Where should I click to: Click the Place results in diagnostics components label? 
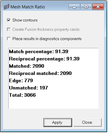pyautogui.click(x=47, y=39)
